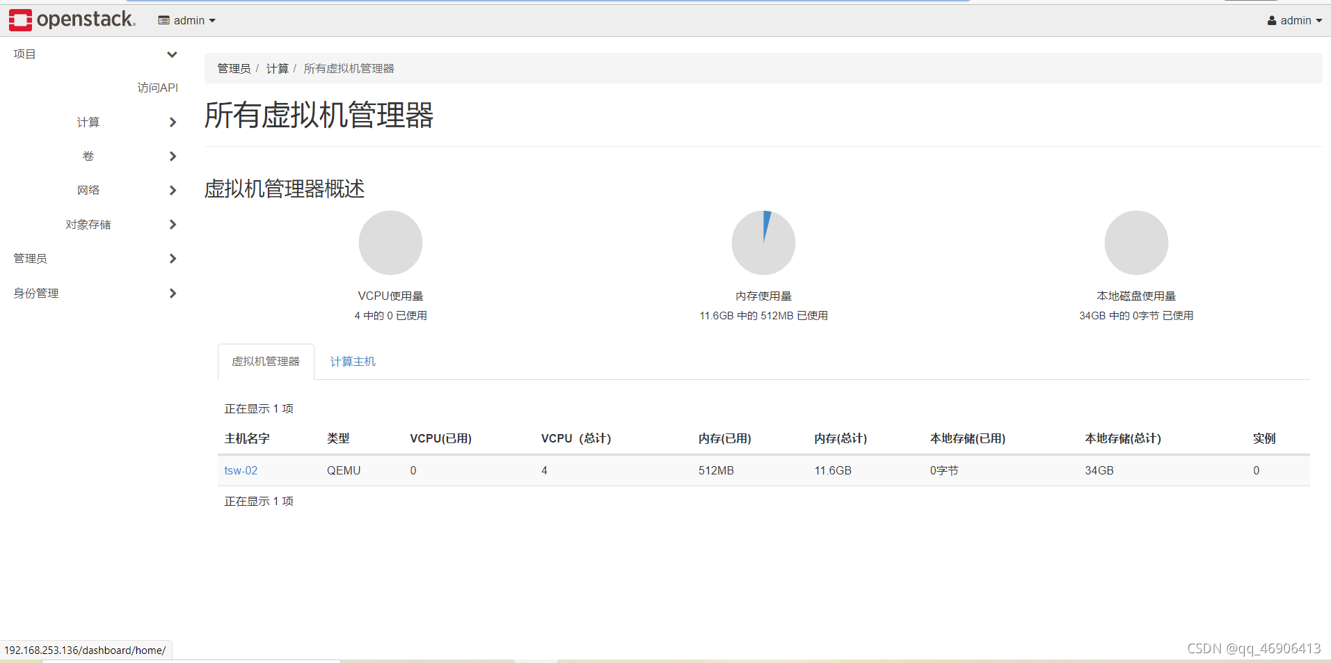
Task: Open the admin user dropdown menu
Action: pyautogui.click(x=1293, y=20)
